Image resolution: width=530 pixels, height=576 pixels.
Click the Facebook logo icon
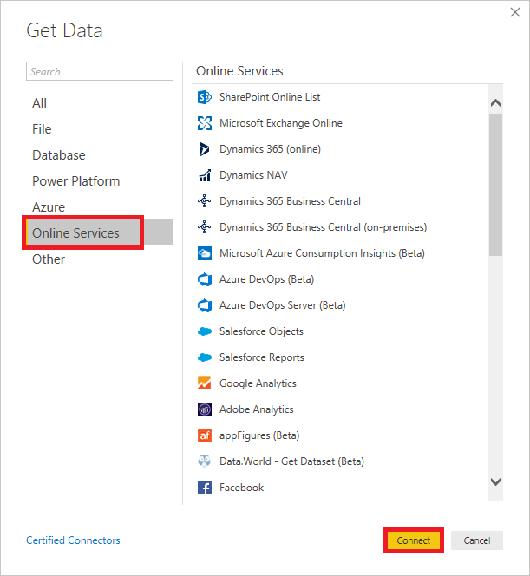tap(204, 488)
